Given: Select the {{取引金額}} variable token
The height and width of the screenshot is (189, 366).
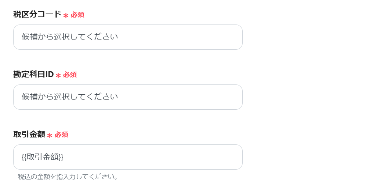Looking at the screenshot, I should pyautogui.click(x=43, y=157).
